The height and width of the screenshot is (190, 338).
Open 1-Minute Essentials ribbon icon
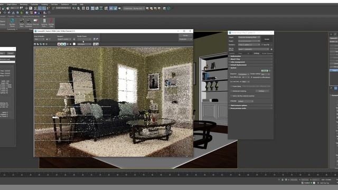[29, 23]
